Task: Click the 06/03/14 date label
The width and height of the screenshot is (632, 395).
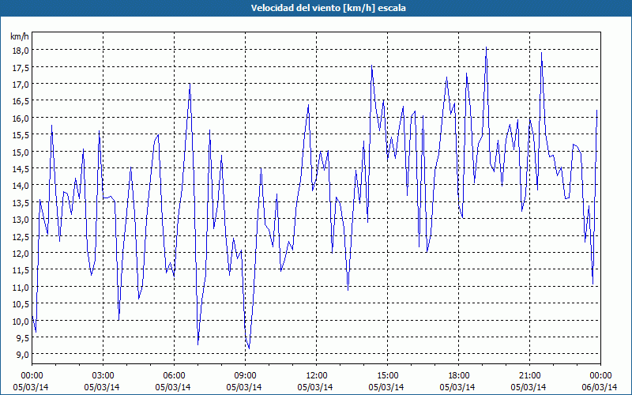Action: (x=600, y=387)
